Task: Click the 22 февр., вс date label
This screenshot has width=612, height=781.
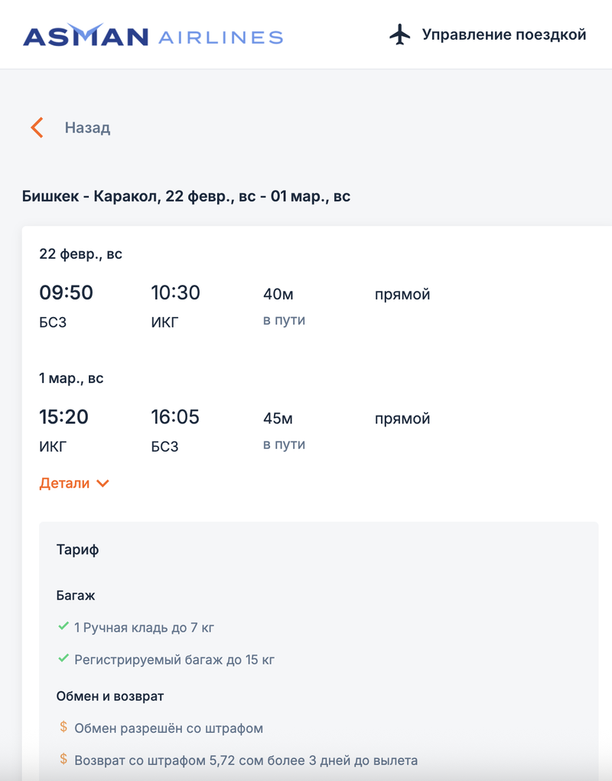Action: tap(80, 253)
